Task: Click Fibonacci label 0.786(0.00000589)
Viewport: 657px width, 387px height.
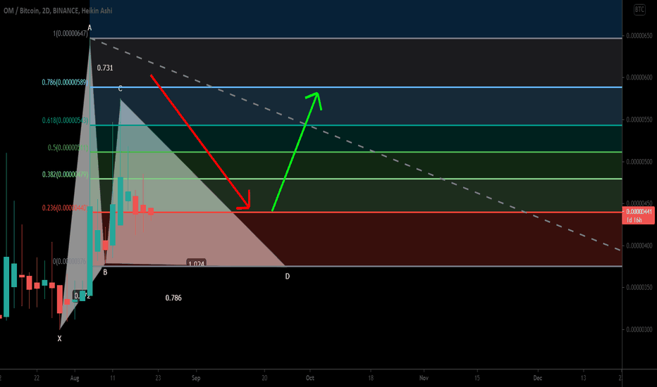Action: (x=65, y=82)
